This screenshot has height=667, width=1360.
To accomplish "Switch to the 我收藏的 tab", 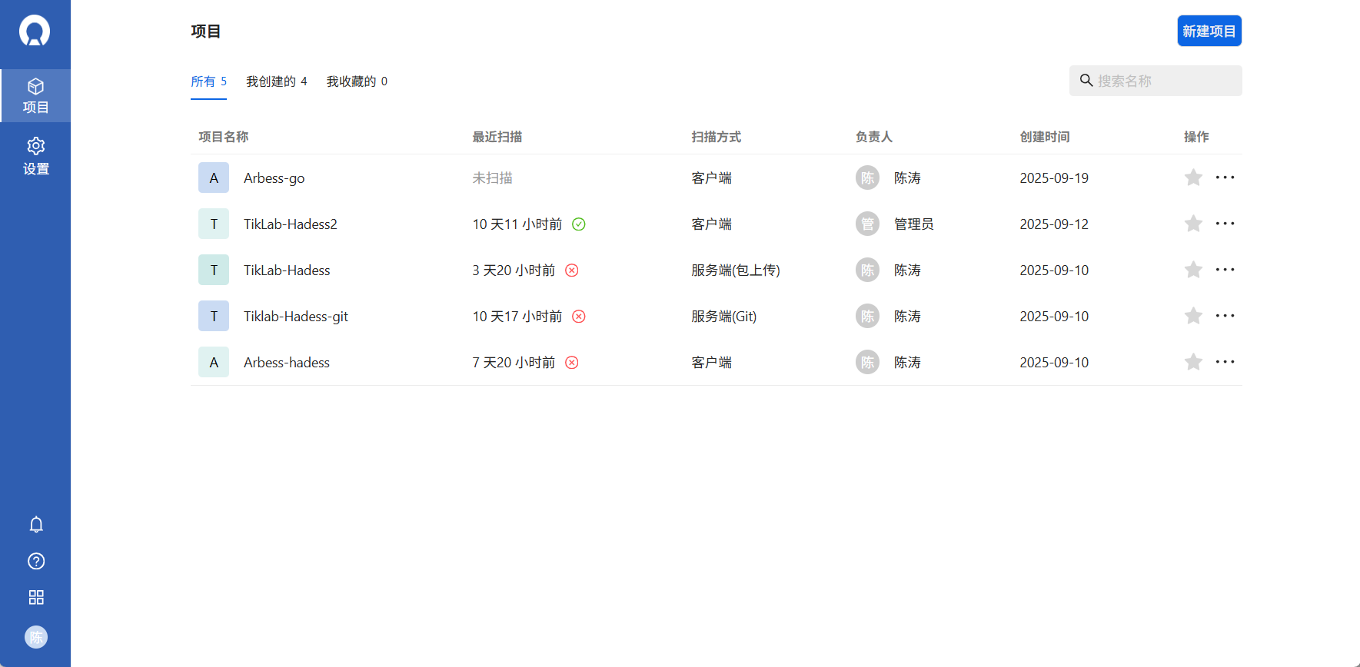I will point(357,81).
